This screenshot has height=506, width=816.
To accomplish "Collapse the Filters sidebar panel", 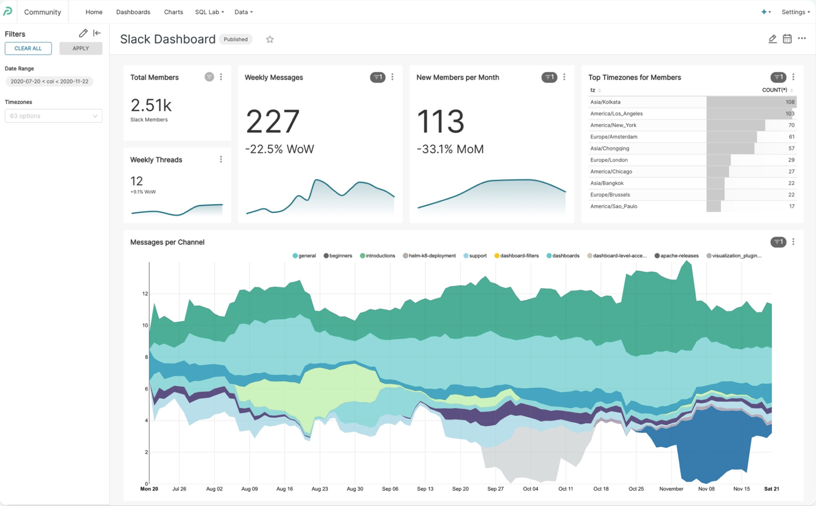I will click(97, 33).
